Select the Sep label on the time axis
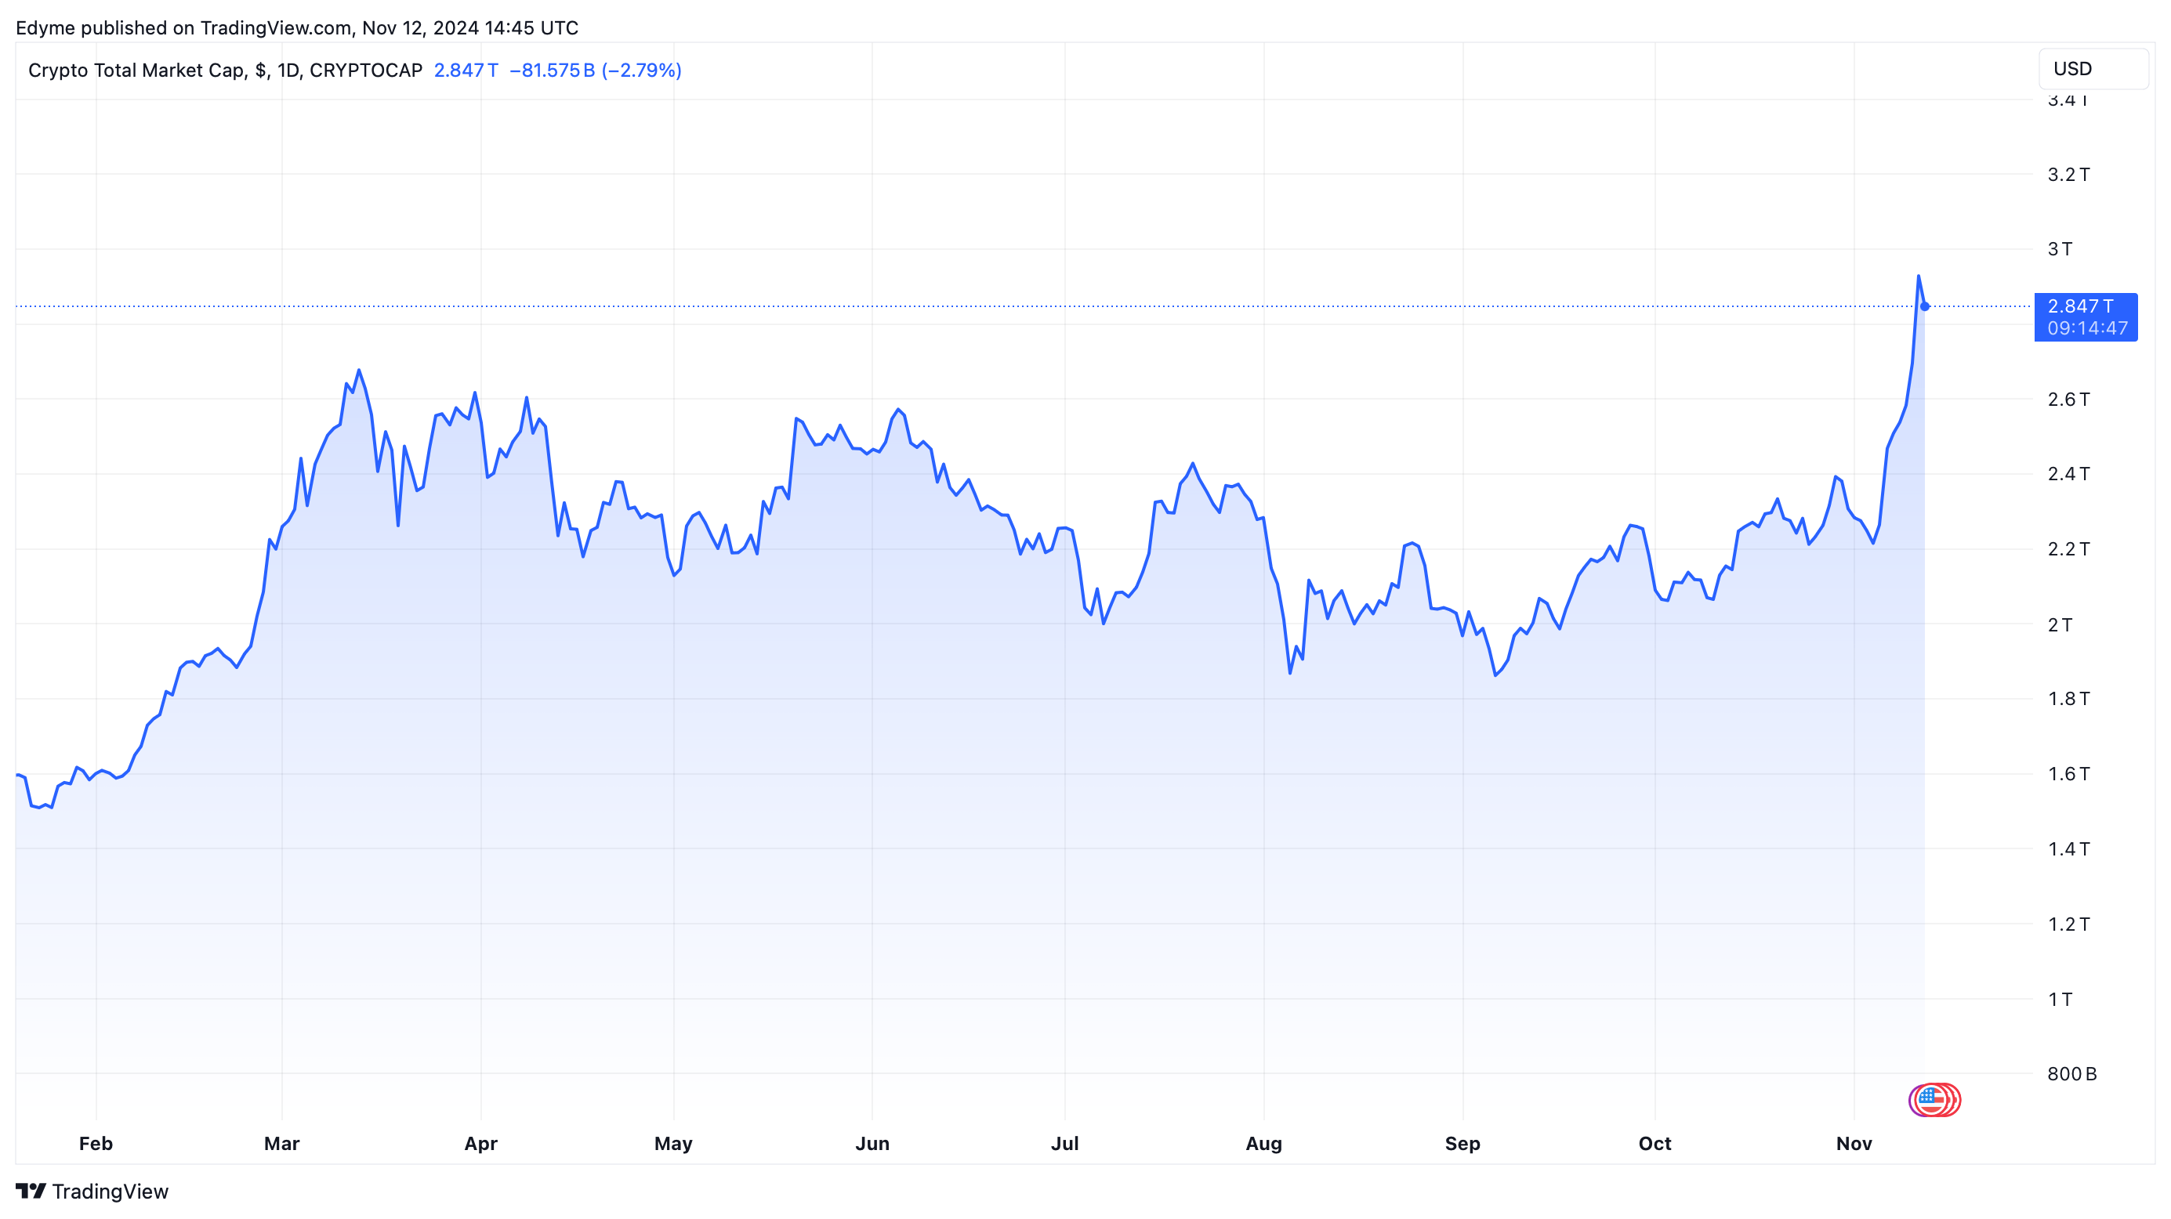This screenshot has height=1219, width=2171. pyautogui.click(x=1462, y=1143)
